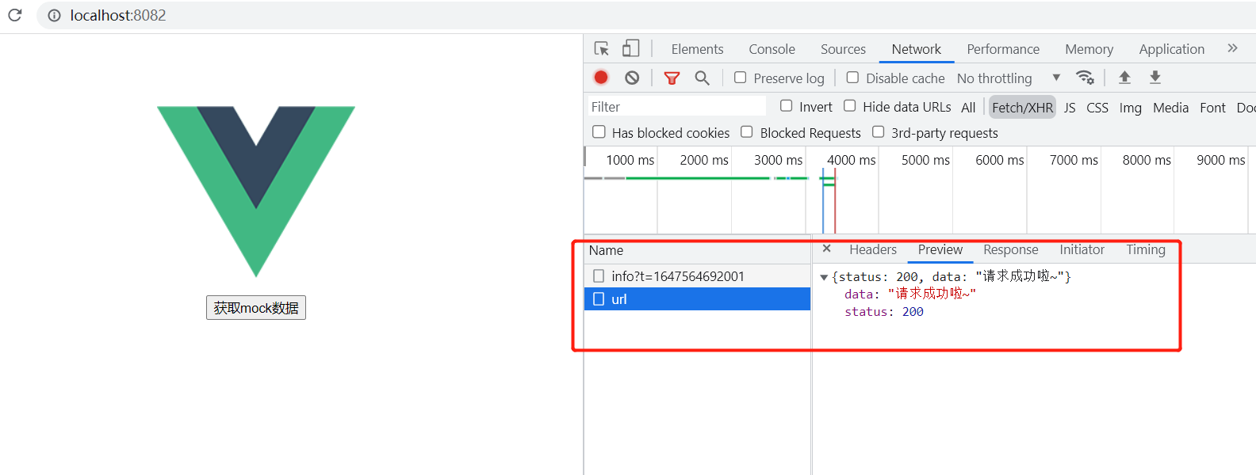Open the Headers tab of the request
Screen dimensions: 1256x475
click(873, 249)
